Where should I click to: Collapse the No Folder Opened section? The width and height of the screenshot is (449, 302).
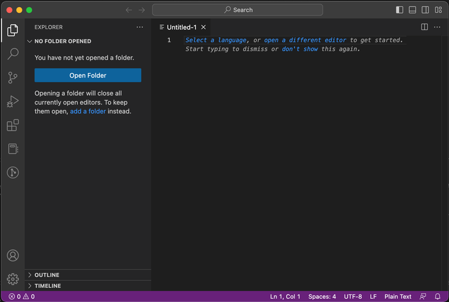tap(62, 41)
